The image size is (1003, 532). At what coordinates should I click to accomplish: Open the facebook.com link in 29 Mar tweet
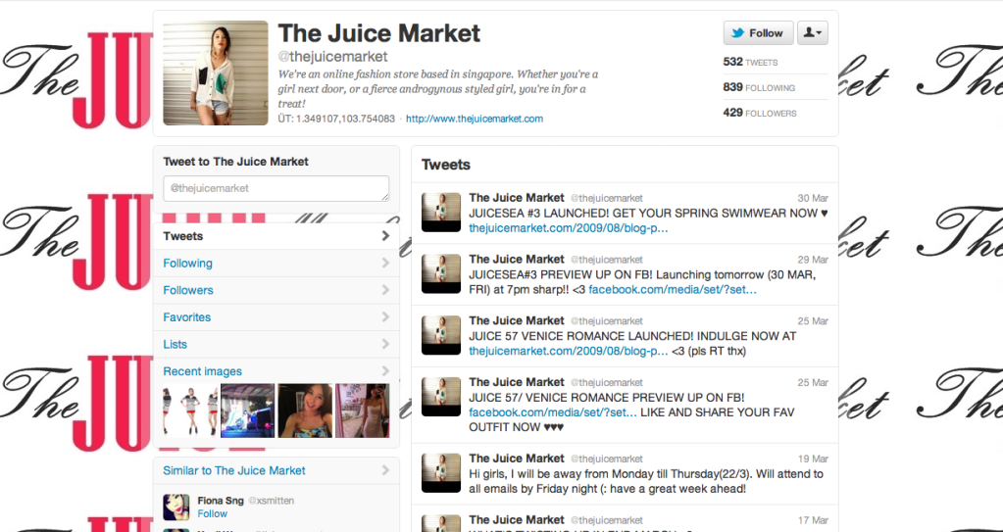pyautogui.click(x=673, y=290)
